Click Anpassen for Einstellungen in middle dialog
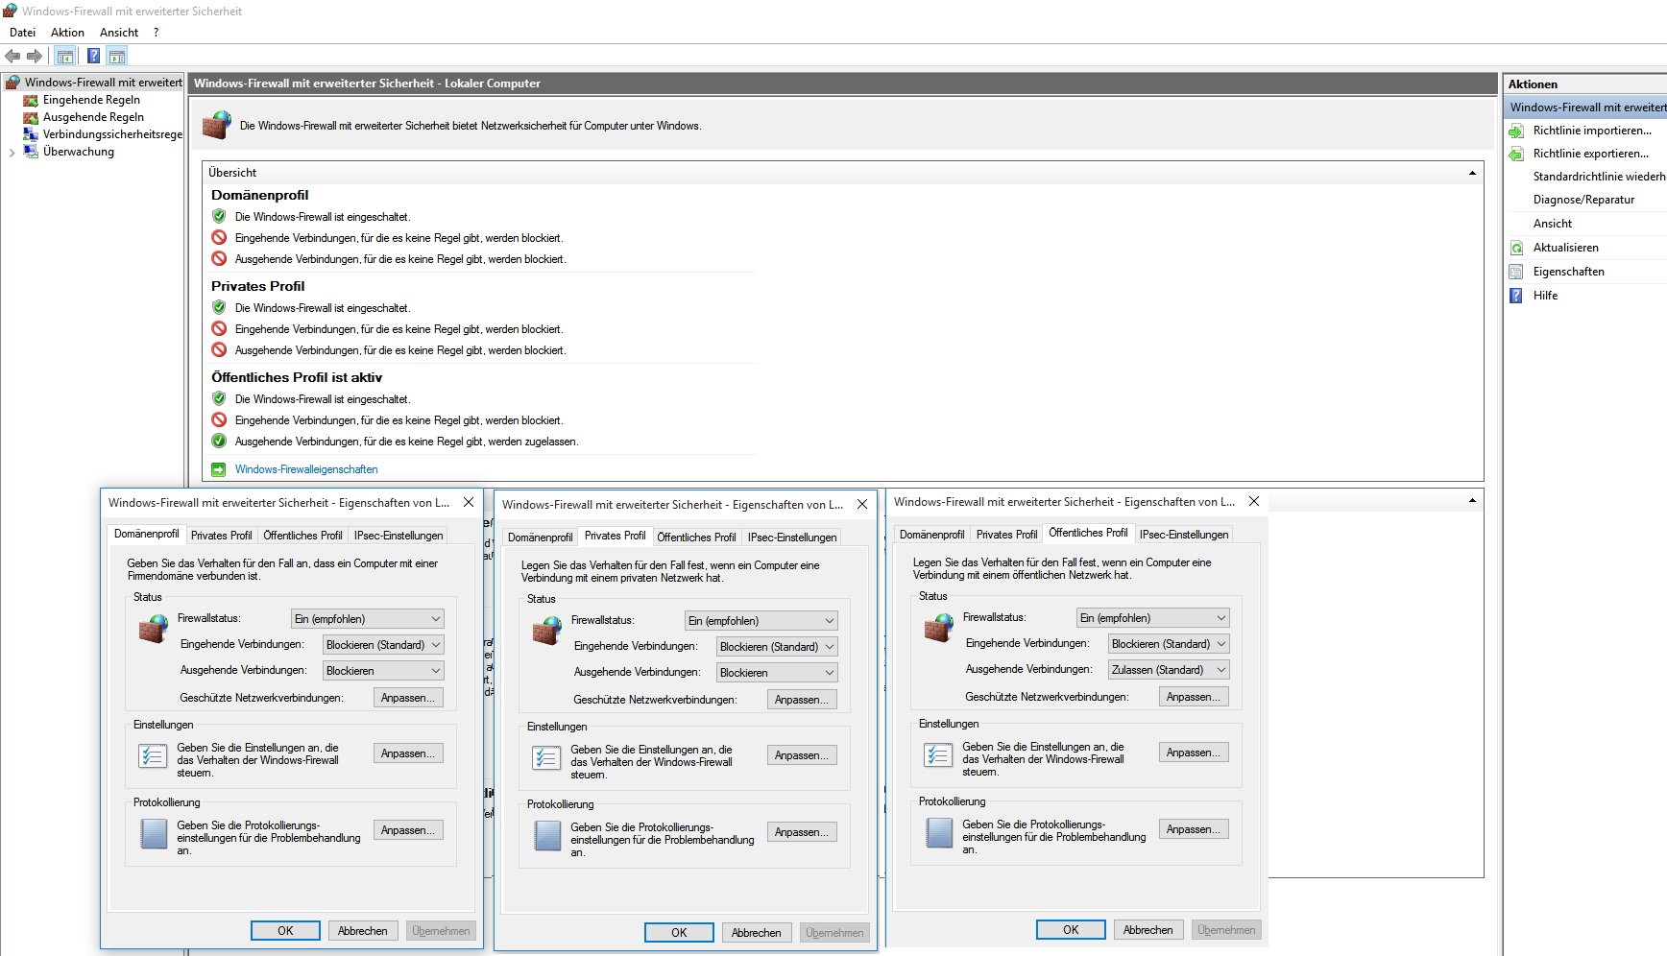This screenshot has width=1667, height=956. [x=802, y=755]
